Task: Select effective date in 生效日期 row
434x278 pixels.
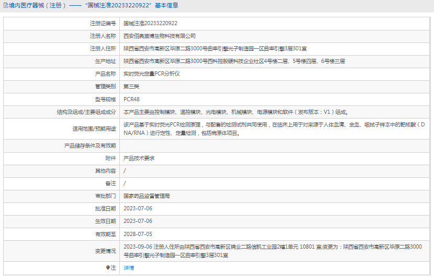Action: click(138, 221)
